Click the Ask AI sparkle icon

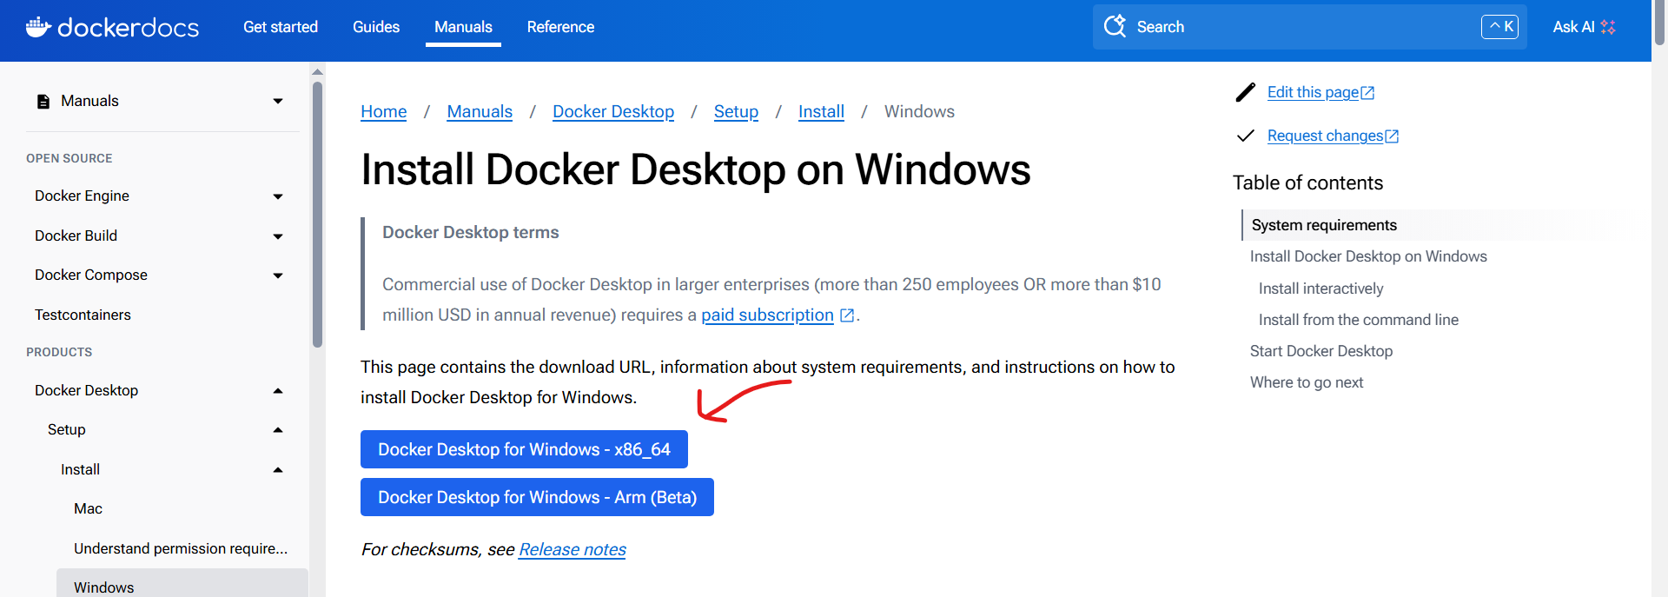(1608, 27)
